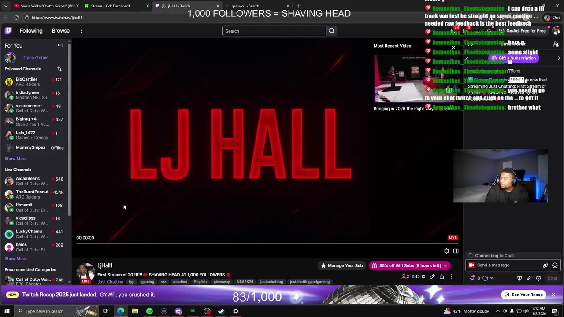
Task: Open emote picker smiley in chat box
Action: pos(555,265)
